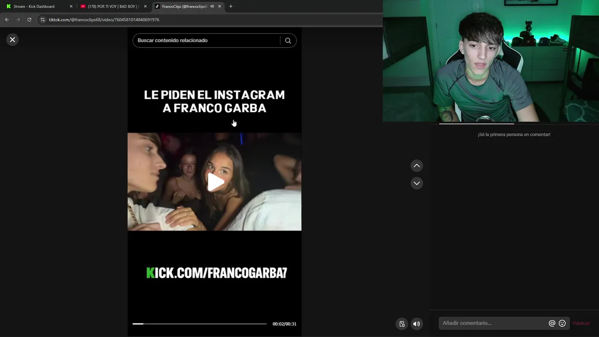Seek in the video progress bar
599x337 pixels.
click(x=199, y=324)
